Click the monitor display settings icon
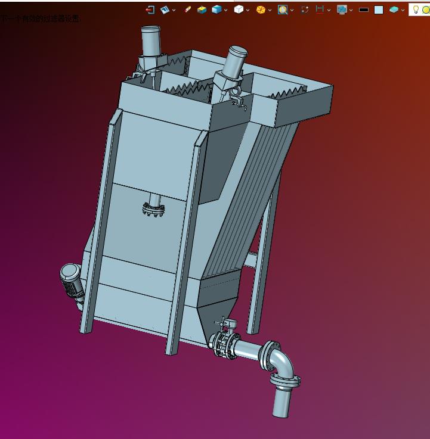This screenshot has width=430, height=439. pos(342,10)
